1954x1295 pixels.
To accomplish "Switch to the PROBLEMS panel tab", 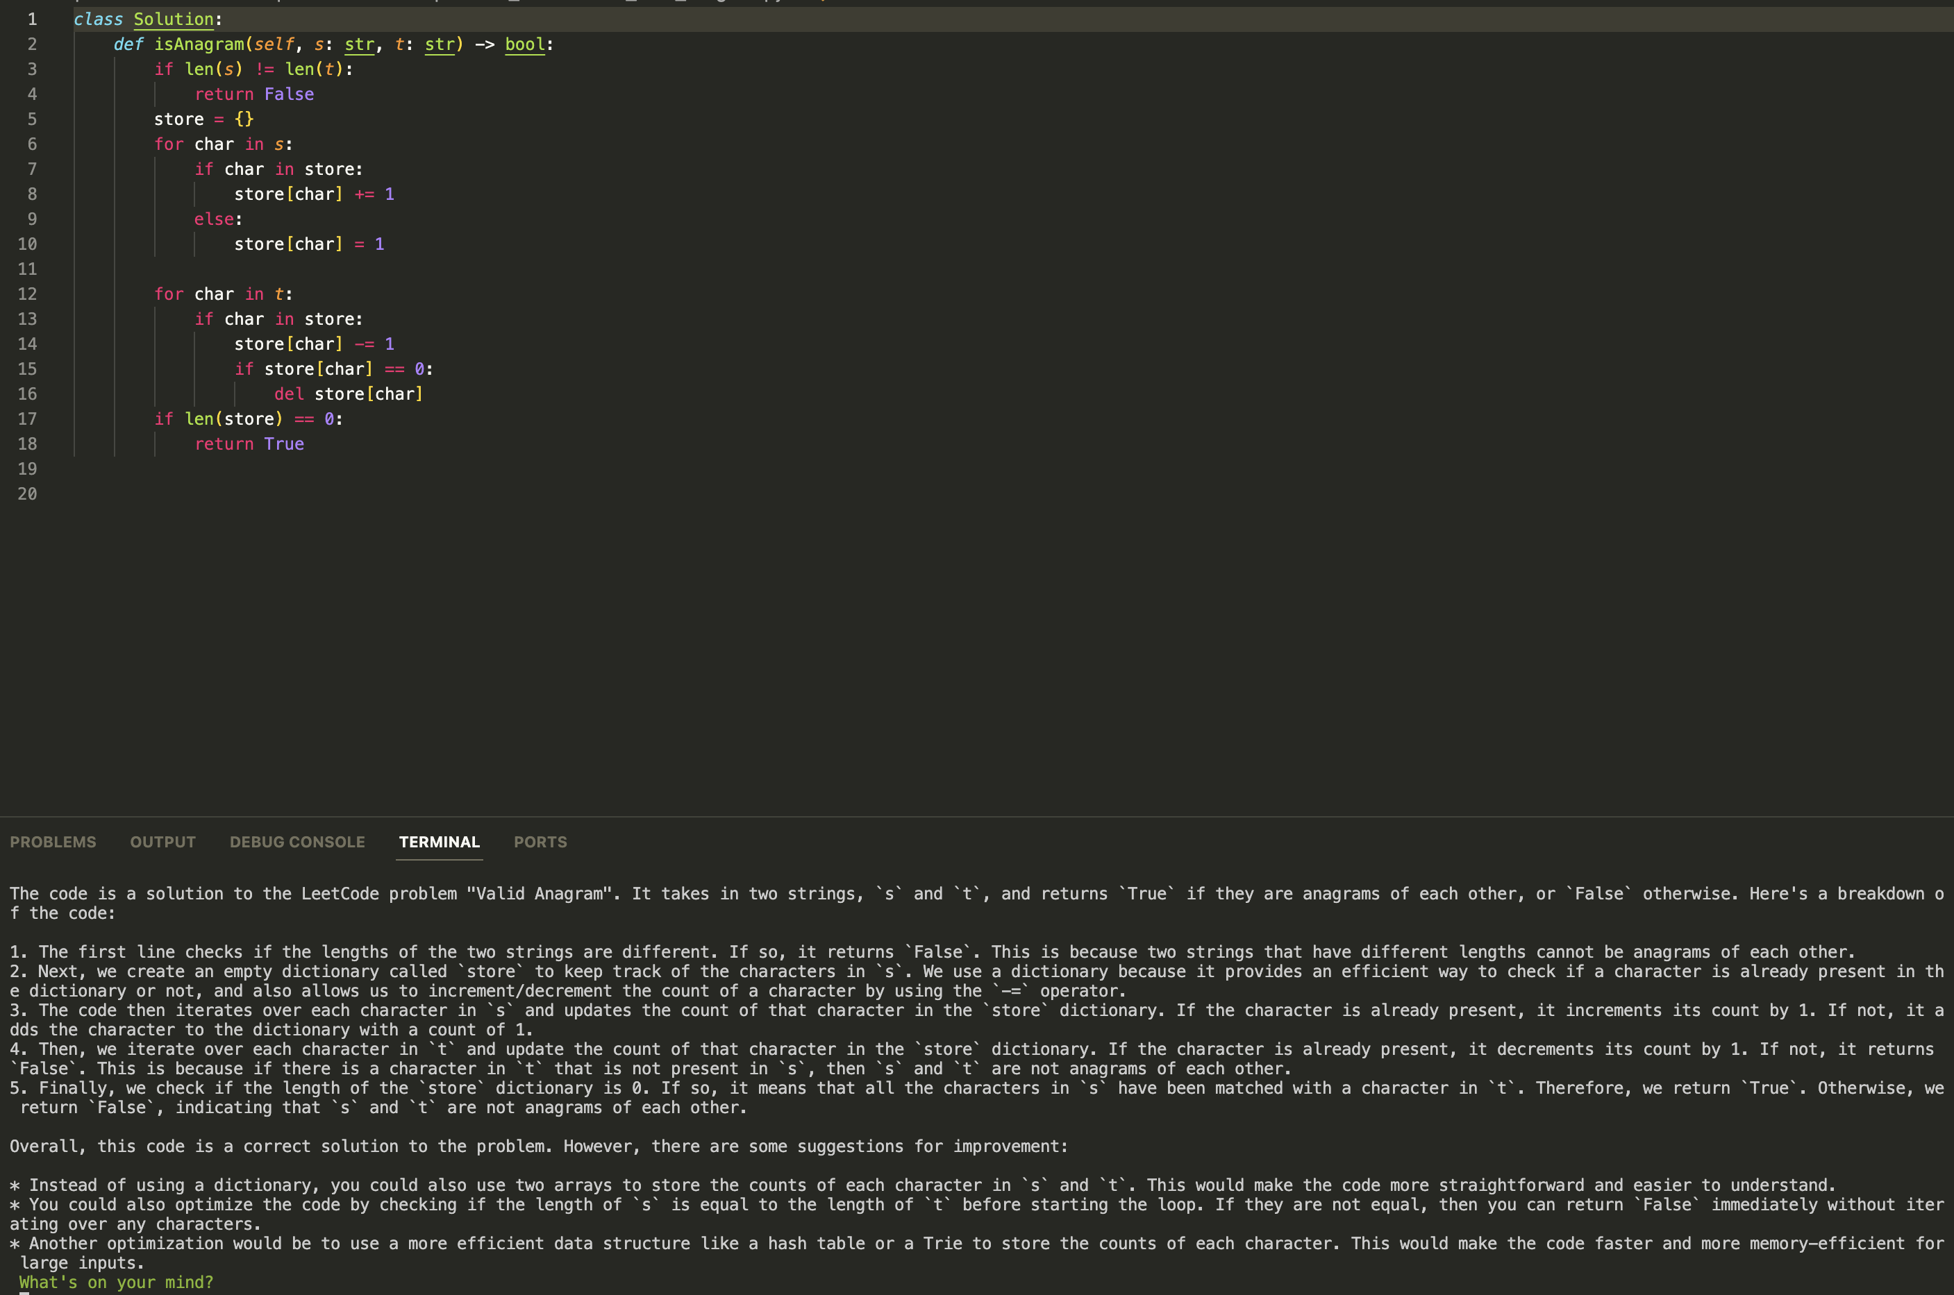I will (53, 842).
